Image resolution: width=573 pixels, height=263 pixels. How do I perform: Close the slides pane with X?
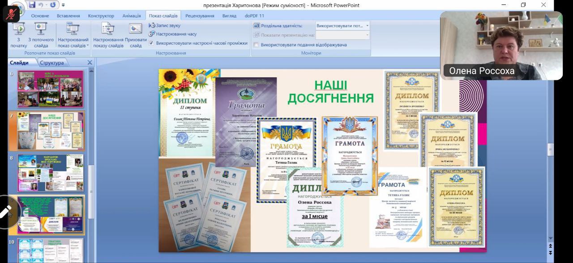[90, 63]
